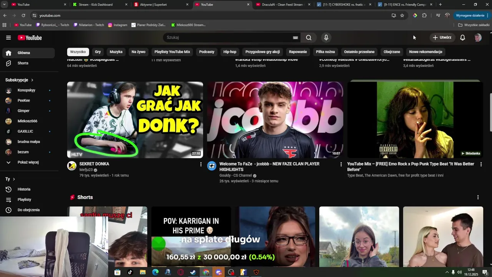Click the magnifier search button

[x=309, y=38]
